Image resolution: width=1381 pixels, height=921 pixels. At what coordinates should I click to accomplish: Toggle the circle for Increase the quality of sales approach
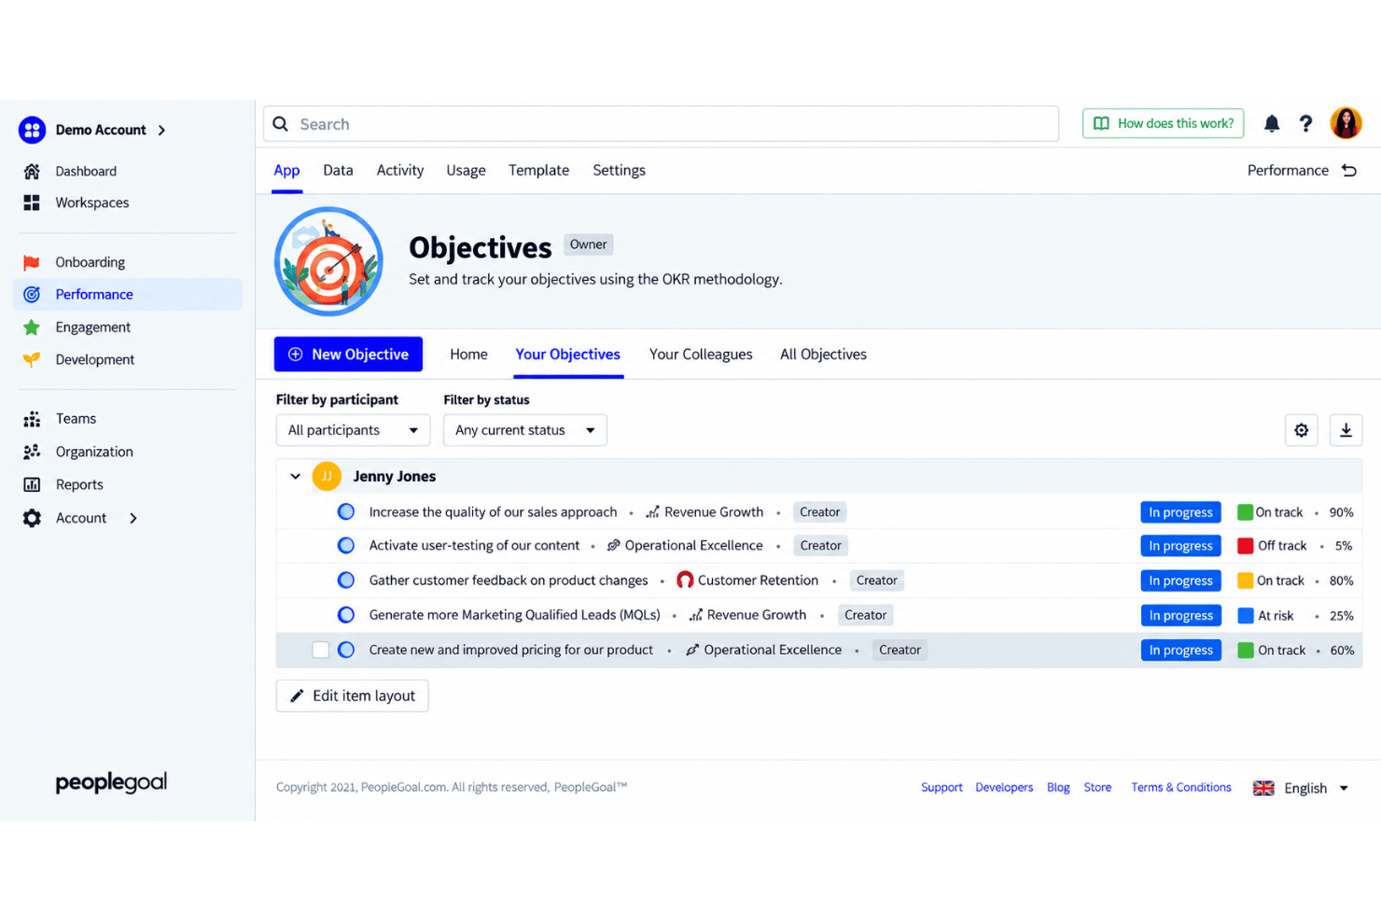pyautogui.click(x=346, y=511)
